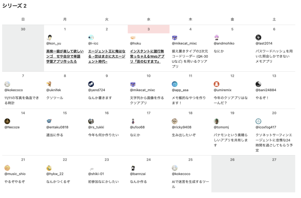Click @bani24884's avatar on day 13

pos(258,84)
